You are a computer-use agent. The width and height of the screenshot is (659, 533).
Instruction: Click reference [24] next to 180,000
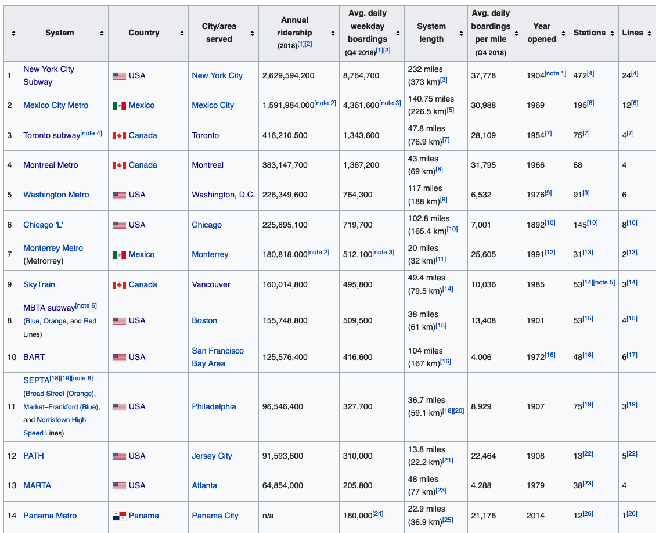pyautogui.click(x=378, y=513)
